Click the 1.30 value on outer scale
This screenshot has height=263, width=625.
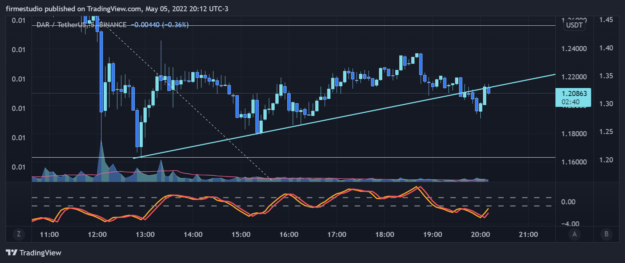pyautogui.click(x=606, y=104)
